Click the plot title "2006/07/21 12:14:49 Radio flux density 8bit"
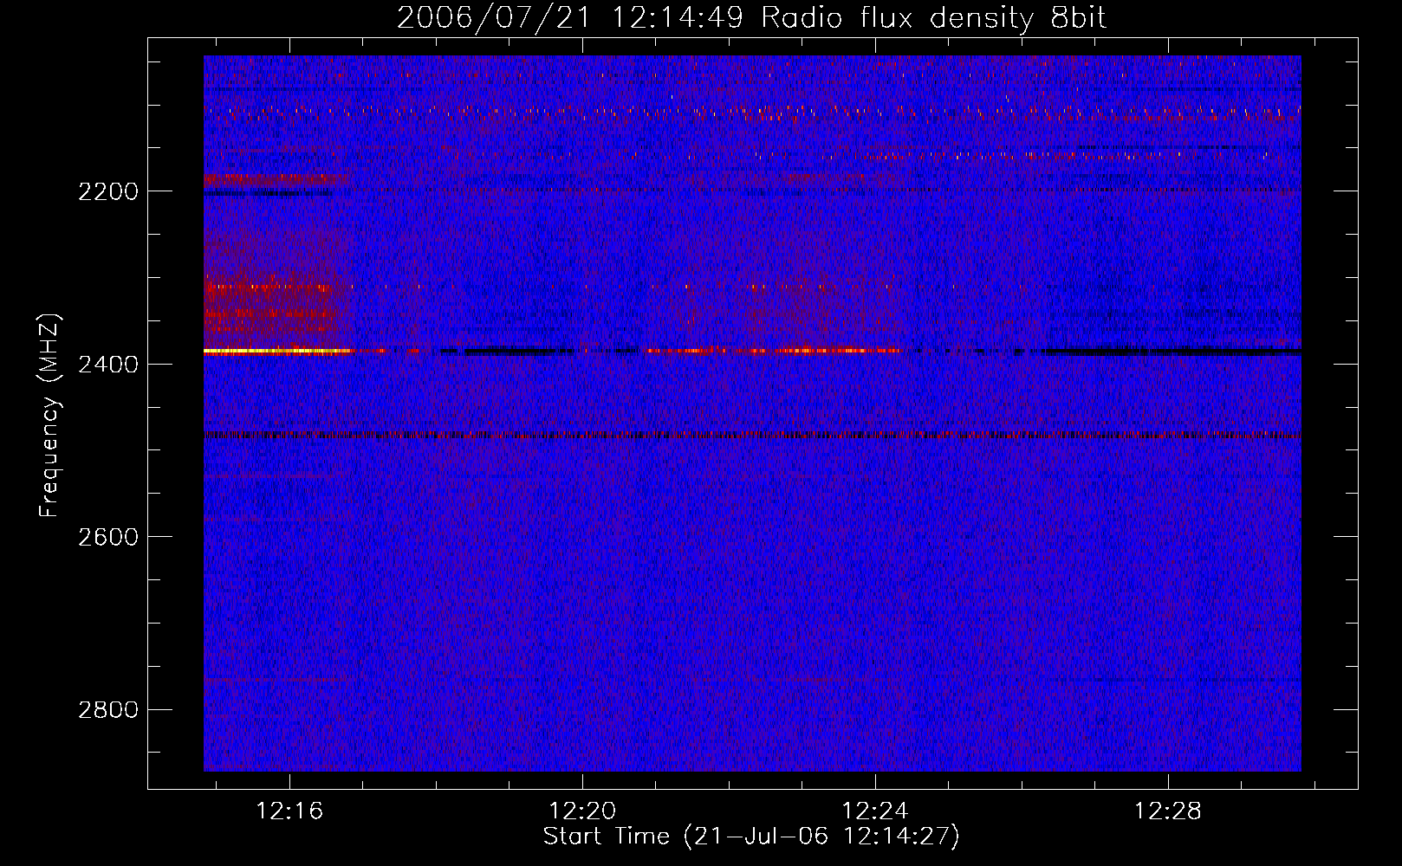1402x866 pixels. [x=751, y=17]
